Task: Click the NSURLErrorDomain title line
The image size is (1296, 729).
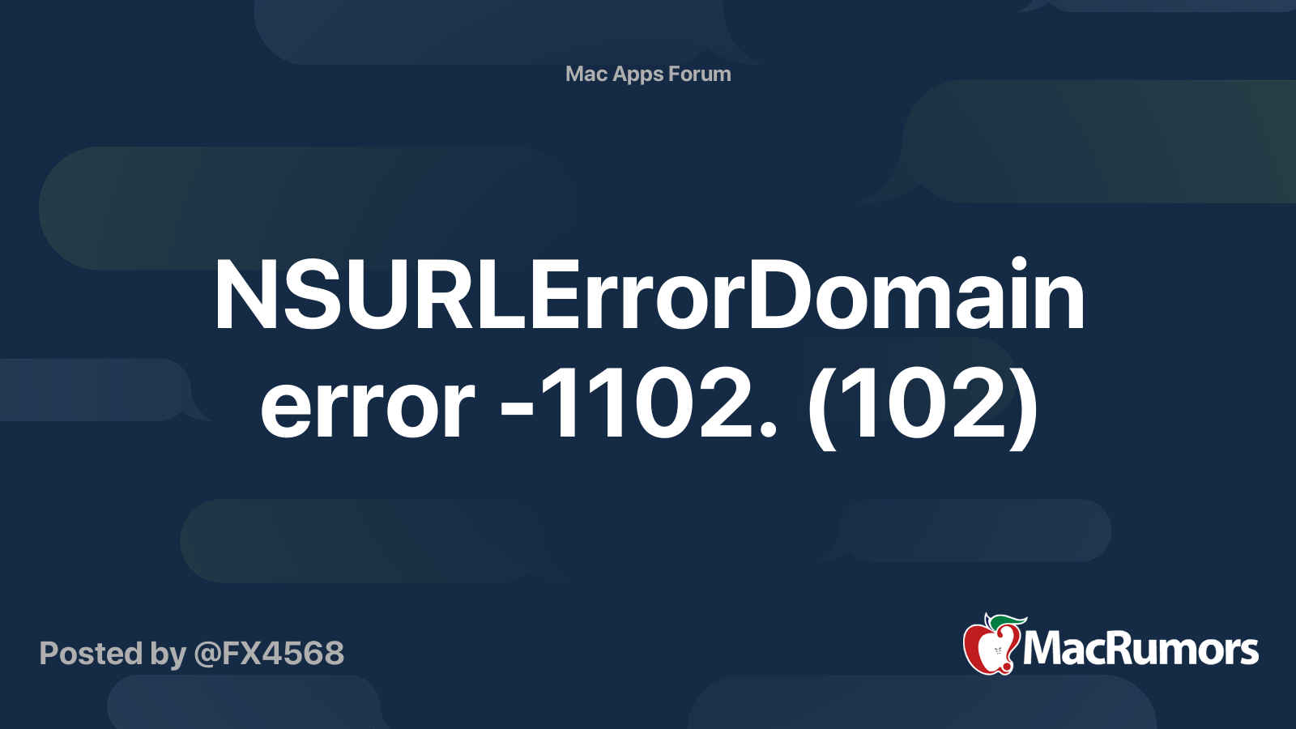Action: coord(649,296)
